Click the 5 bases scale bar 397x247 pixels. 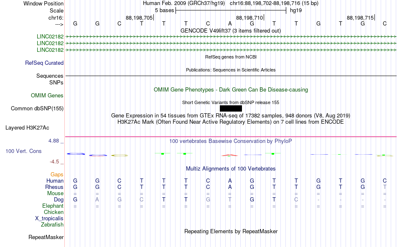(231, 10)
